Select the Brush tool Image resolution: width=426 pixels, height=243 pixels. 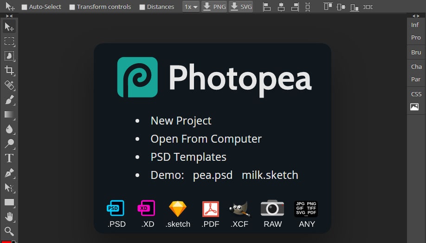(9, 100)
